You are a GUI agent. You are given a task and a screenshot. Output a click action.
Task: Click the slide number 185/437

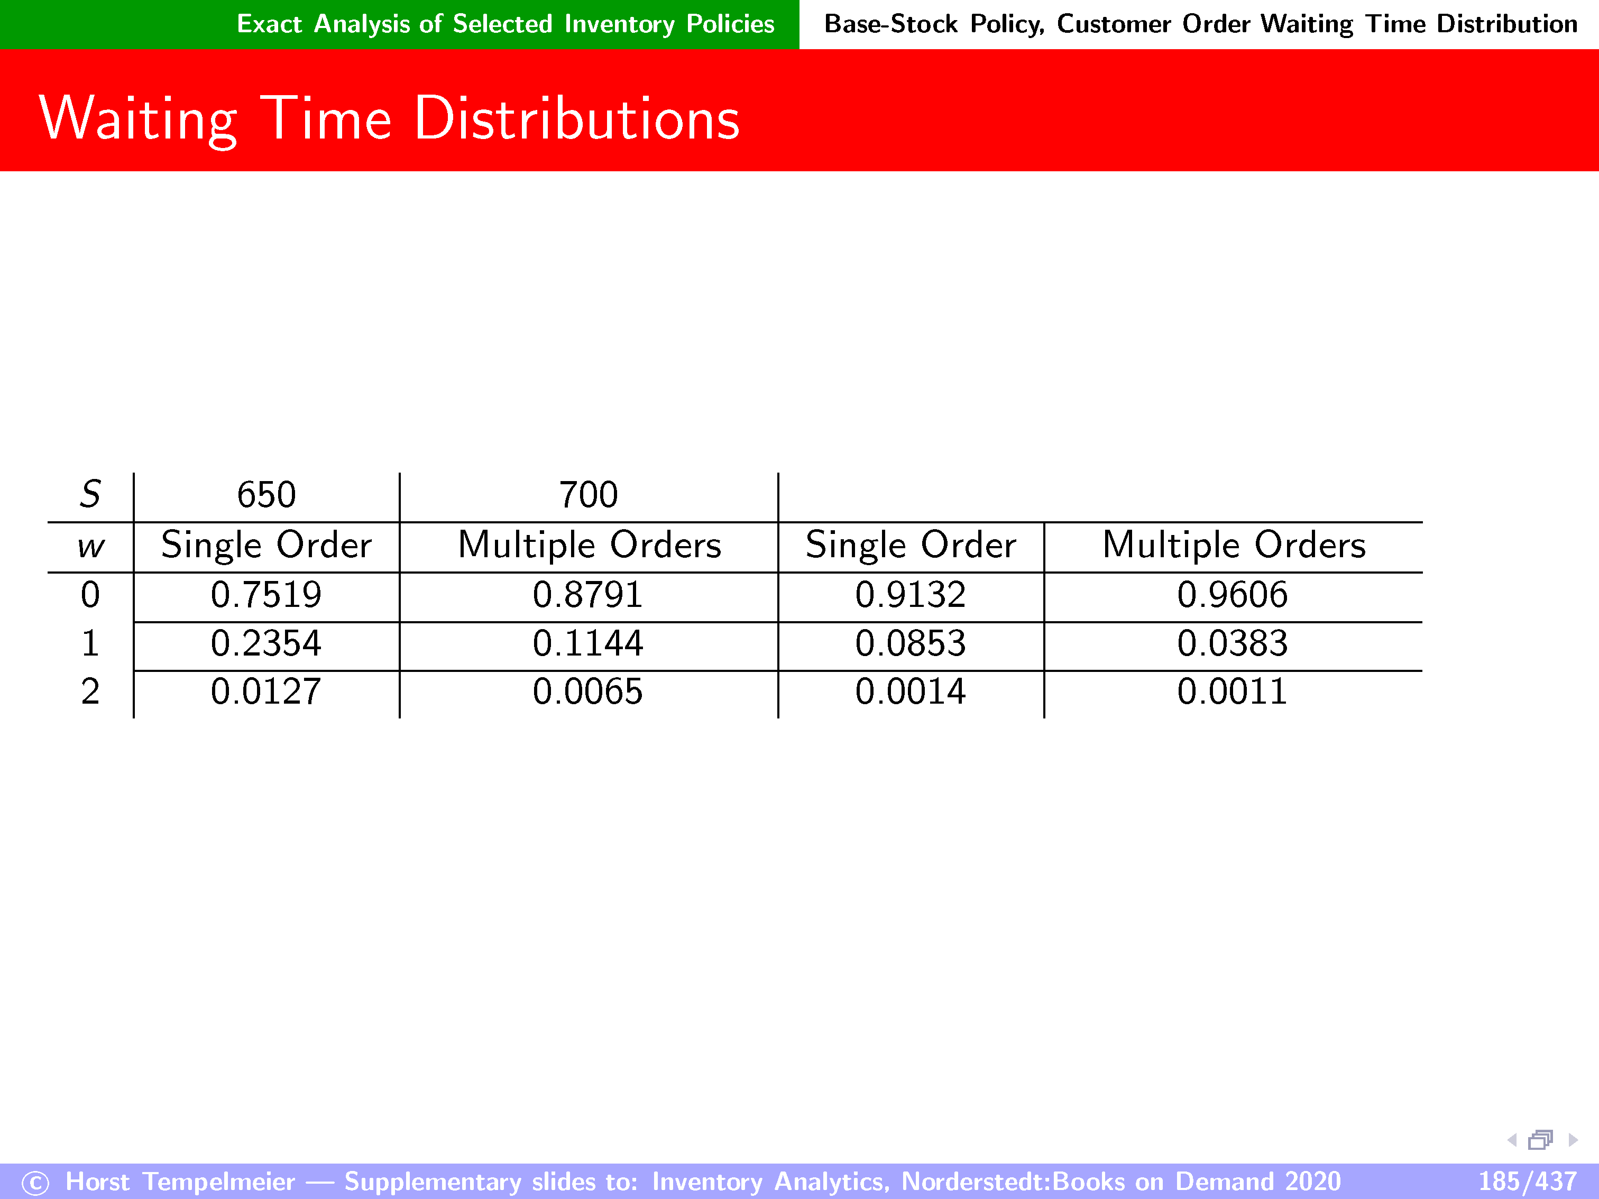1527,1182
